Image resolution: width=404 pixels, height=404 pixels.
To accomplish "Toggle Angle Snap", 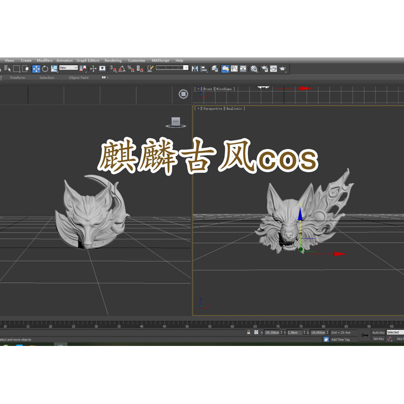I will (x=122, y=69).
